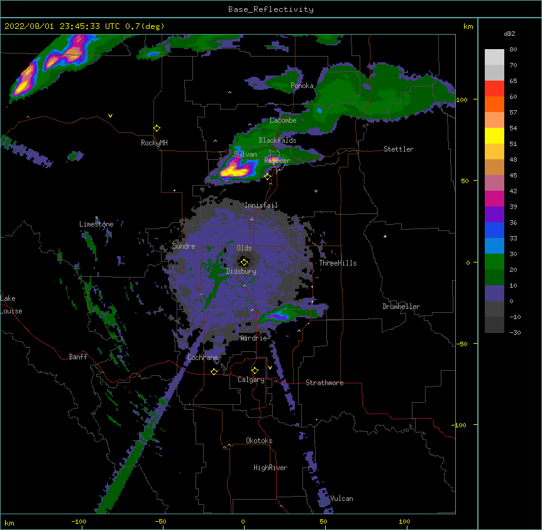Click the Olds town label
This screenshot has height=530, width=542.
click(244, 248)
